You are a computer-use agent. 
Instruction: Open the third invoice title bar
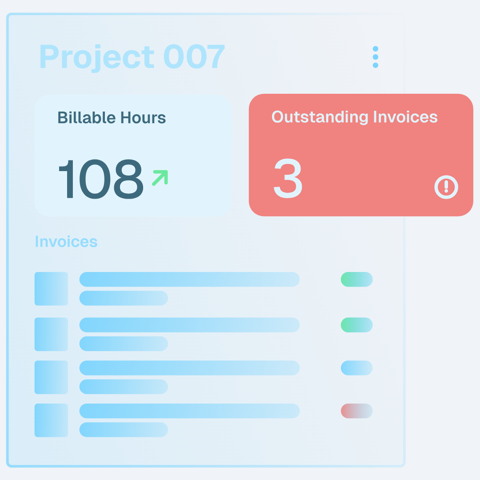coord(189,368)
